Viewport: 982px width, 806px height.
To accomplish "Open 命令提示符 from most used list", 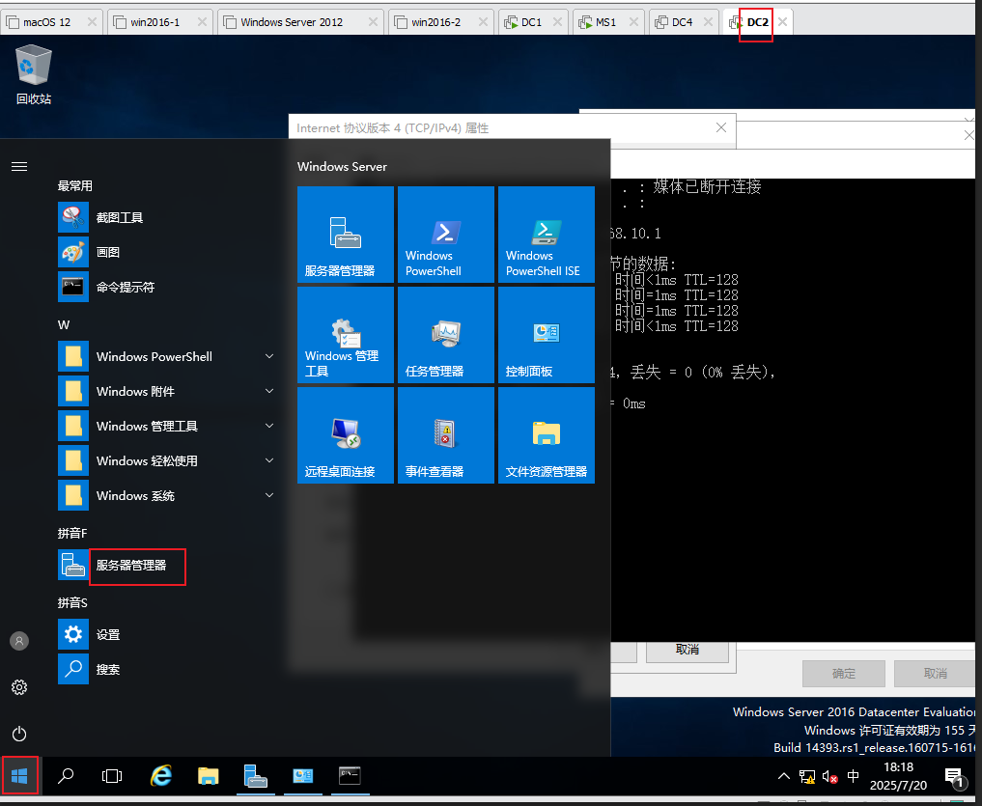I will pyautogui.click(x=166, y=287).
